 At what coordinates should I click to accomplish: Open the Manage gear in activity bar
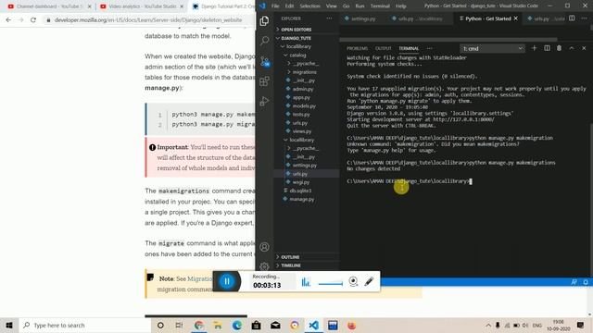264,266
